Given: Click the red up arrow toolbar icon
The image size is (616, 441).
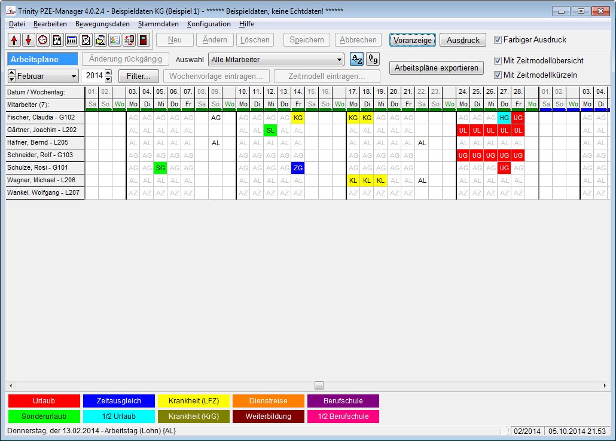Looking at the screenshot, I should [14, 40].
